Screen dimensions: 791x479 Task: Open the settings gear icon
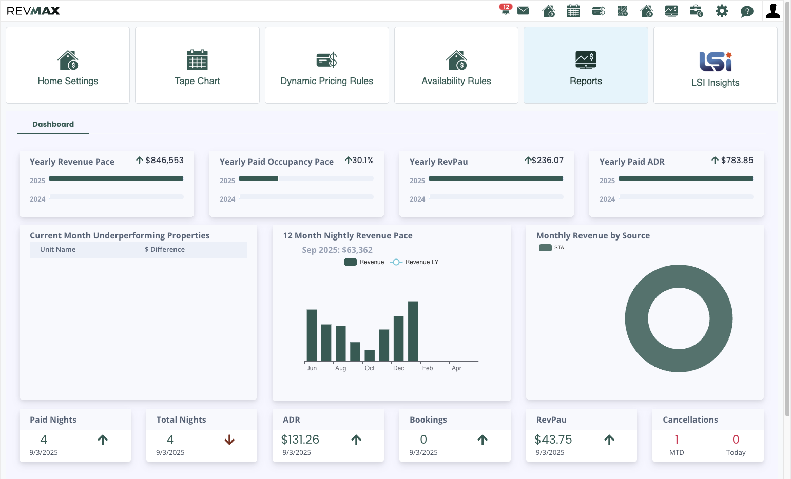tap(722, 11)
